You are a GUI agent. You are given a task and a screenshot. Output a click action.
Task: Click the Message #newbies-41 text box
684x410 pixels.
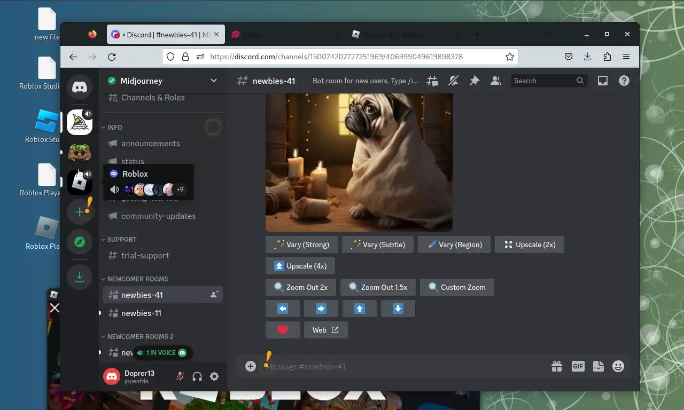406,366
